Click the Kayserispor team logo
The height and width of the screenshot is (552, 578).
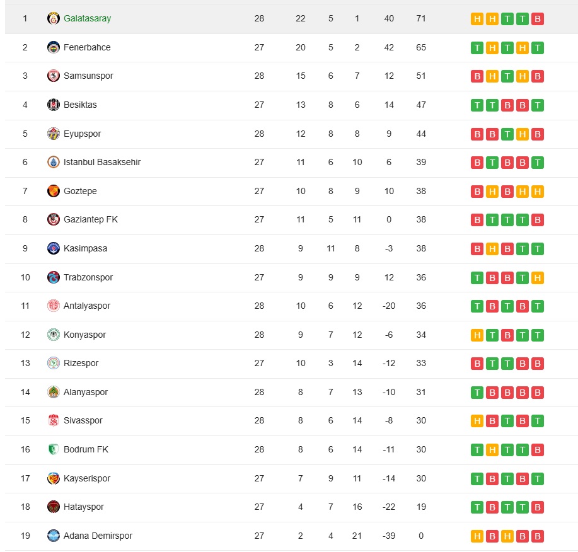[x=54, y=478]
